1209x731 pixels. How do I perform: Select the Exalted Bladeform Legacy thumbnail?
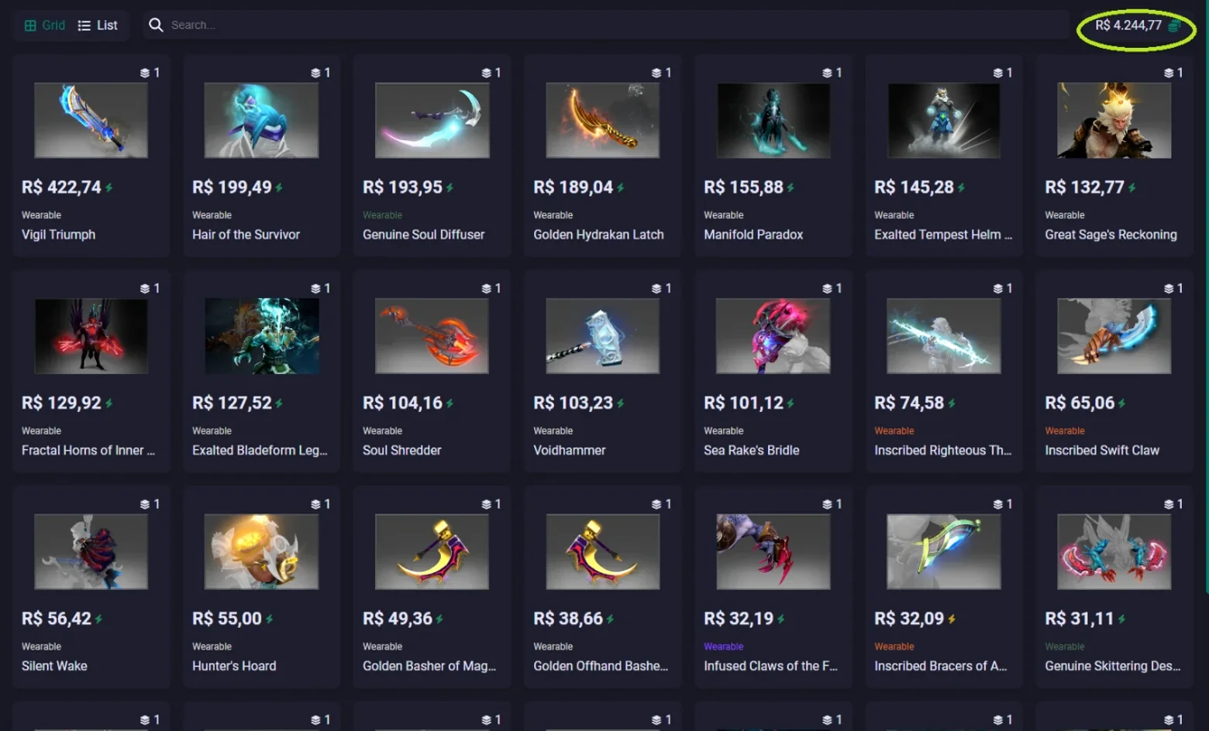tap(261, 337)
